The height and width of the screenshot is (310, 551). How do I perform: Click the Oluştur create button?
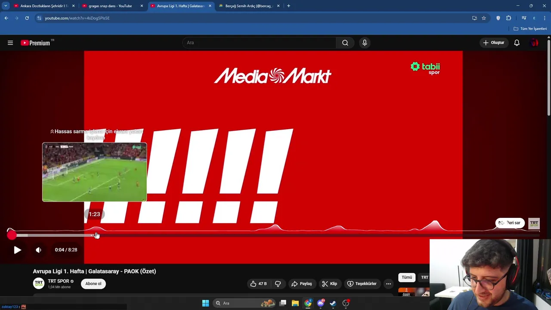click(x=493, y=43)
